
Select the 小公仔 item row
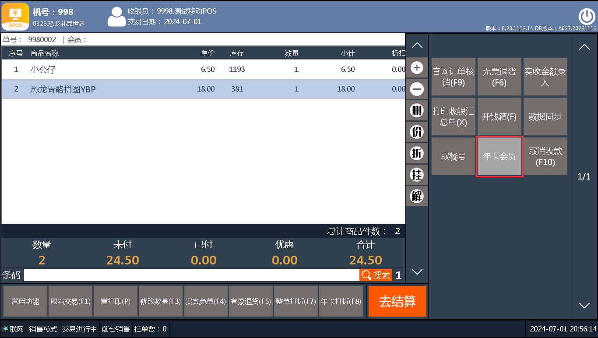pos(203,69)
